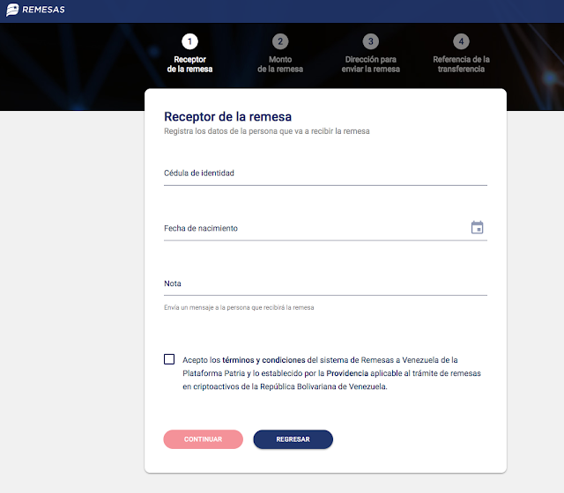Check the accept terms and conditions checkbox
The image size is (564, 493).
(x=169, y=359)
